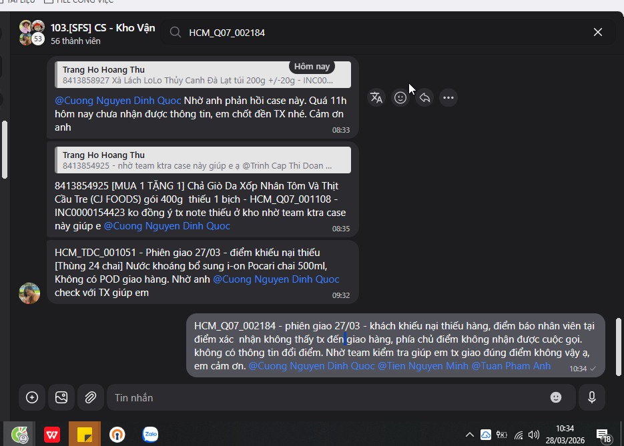Click the conversation list scrollbar on left
This screenshot has height=446, width=624.
(5, 149)
